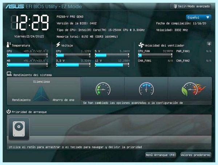Click Valores predeterminados button
Screen dimensions: 218x165
point(196,155)
